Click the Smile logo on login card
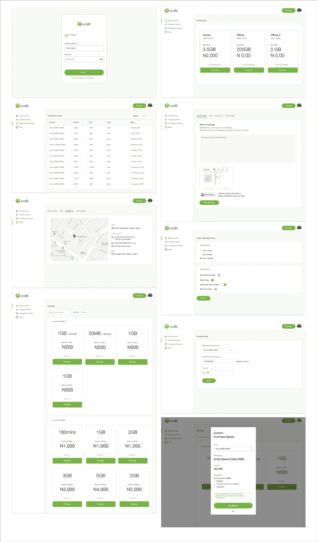This screenshot has height=542, width=317. [x=84, y=24]
